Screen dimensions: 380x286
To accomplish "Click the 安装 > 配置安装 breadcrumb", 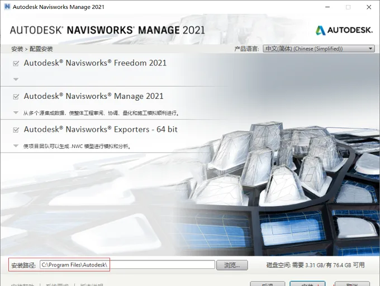I will [32, 49].
